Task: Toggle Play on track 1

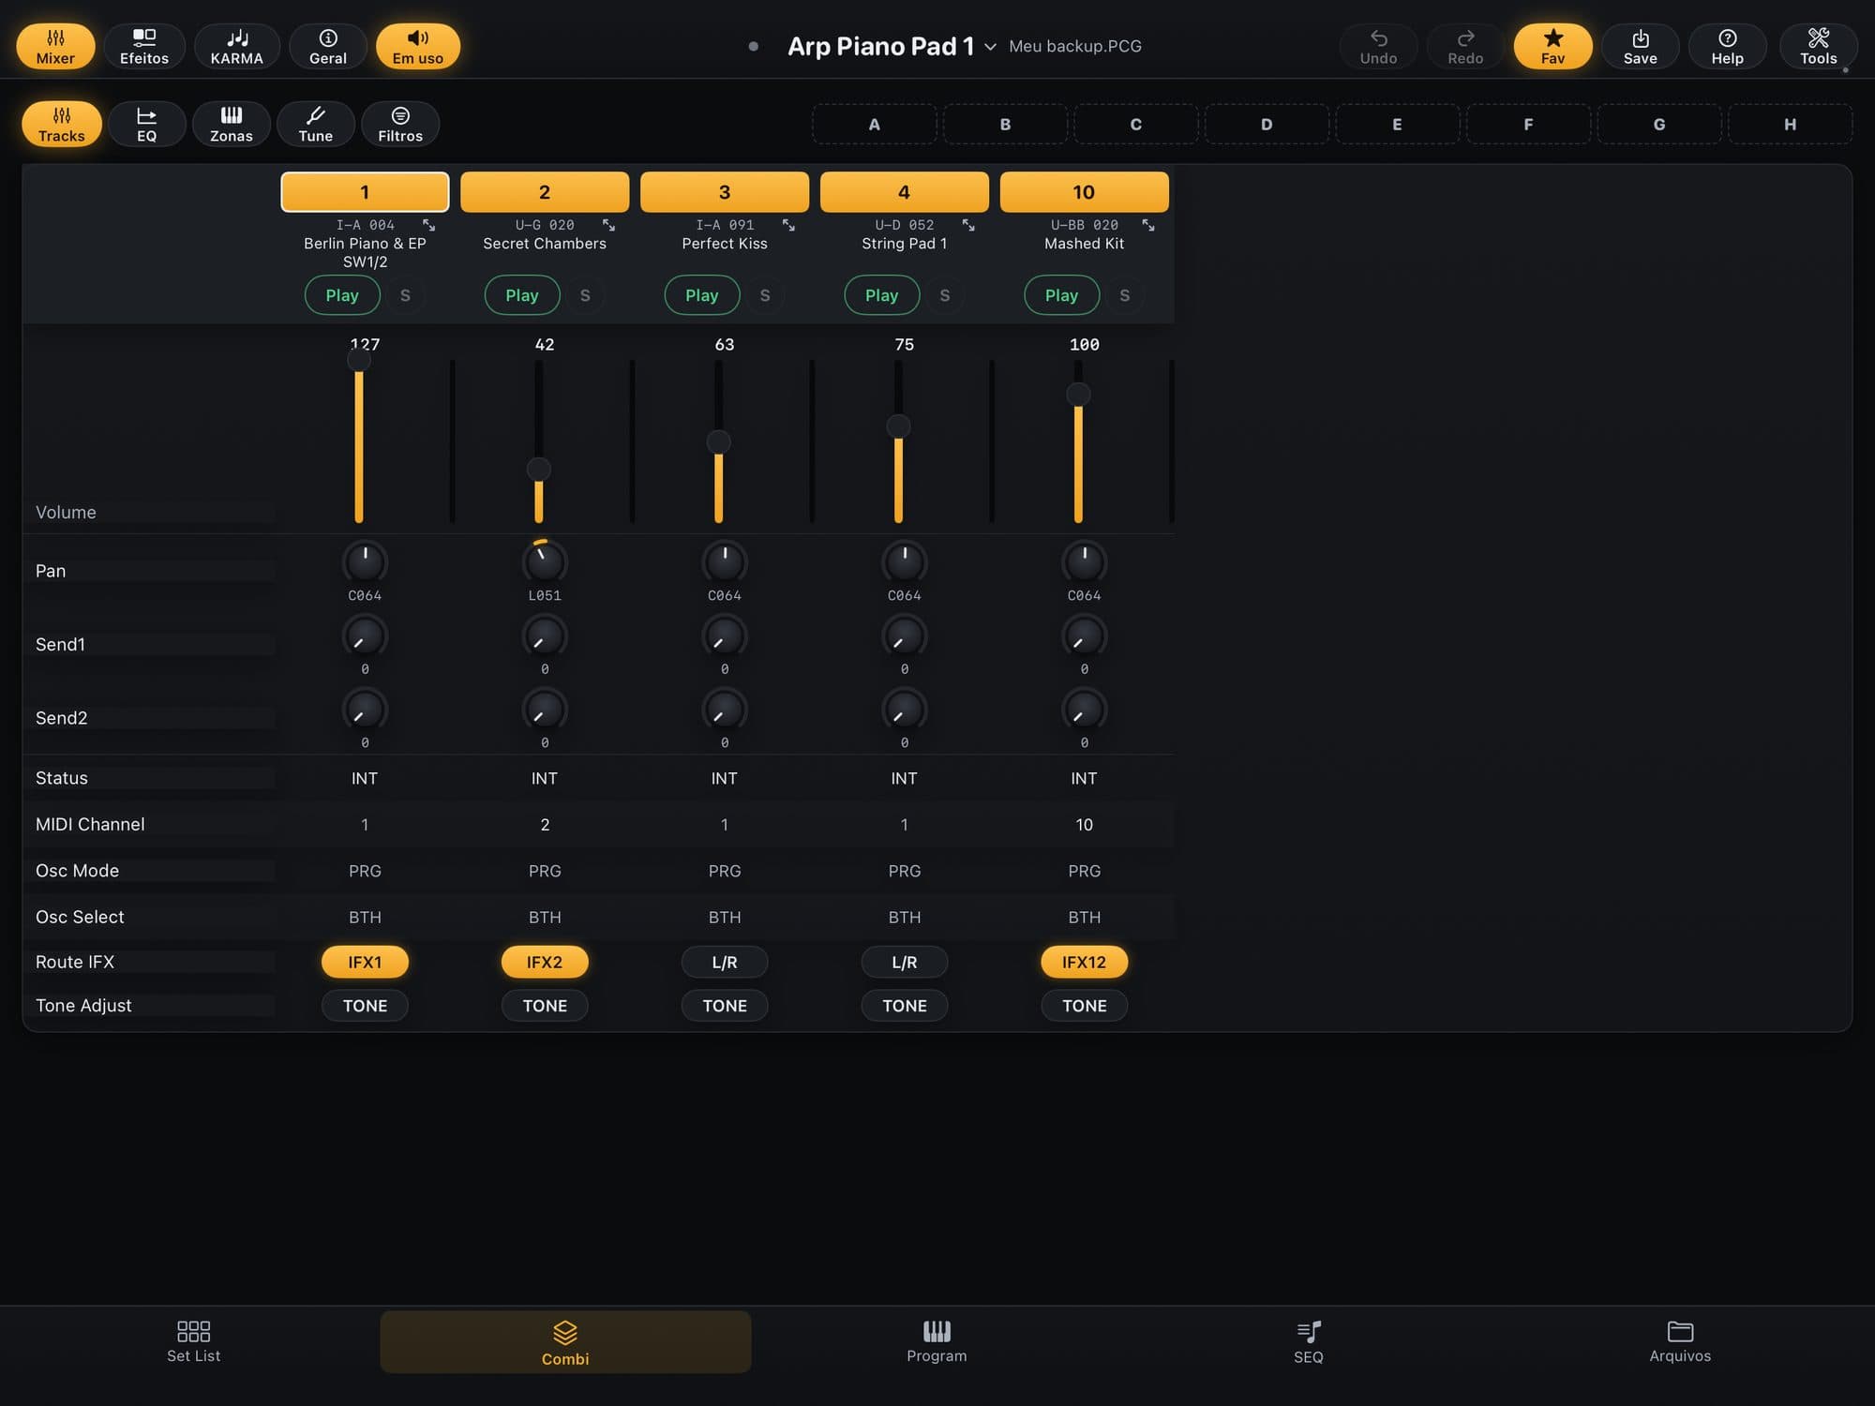Action: click(x=342, y=295)
